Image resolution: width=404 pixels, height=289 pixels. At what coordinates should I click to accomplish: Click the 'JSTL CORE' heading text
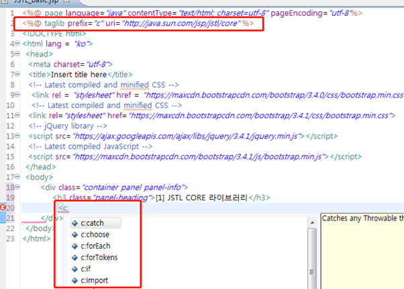[187, 198]
